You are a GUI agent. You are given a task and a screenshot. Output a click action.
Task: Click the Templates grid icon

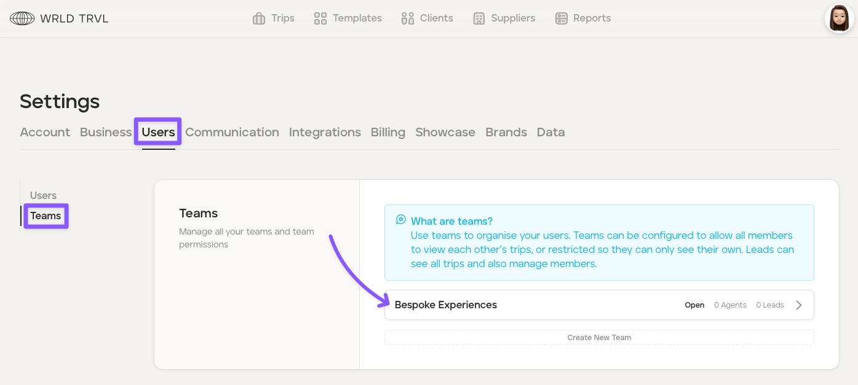(320, 18)
